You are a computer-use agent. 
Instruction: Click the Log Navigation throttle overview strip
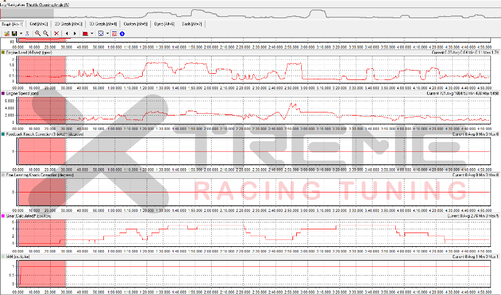250,13
